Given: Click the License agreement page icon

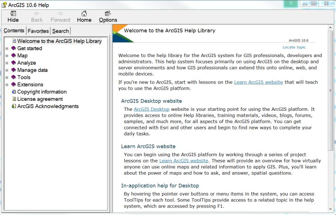Looking at the screenshot, I should [14, 99].
